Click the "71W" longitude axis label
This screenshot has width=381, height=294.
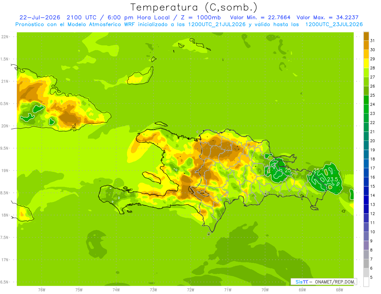point(228,290)
